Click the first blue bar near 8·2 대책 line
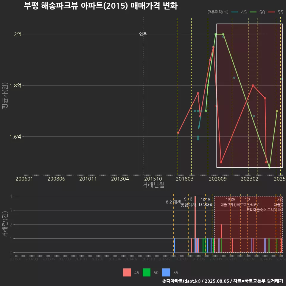Viewport: 286px width, 286px height. click(x=175, y=245)
